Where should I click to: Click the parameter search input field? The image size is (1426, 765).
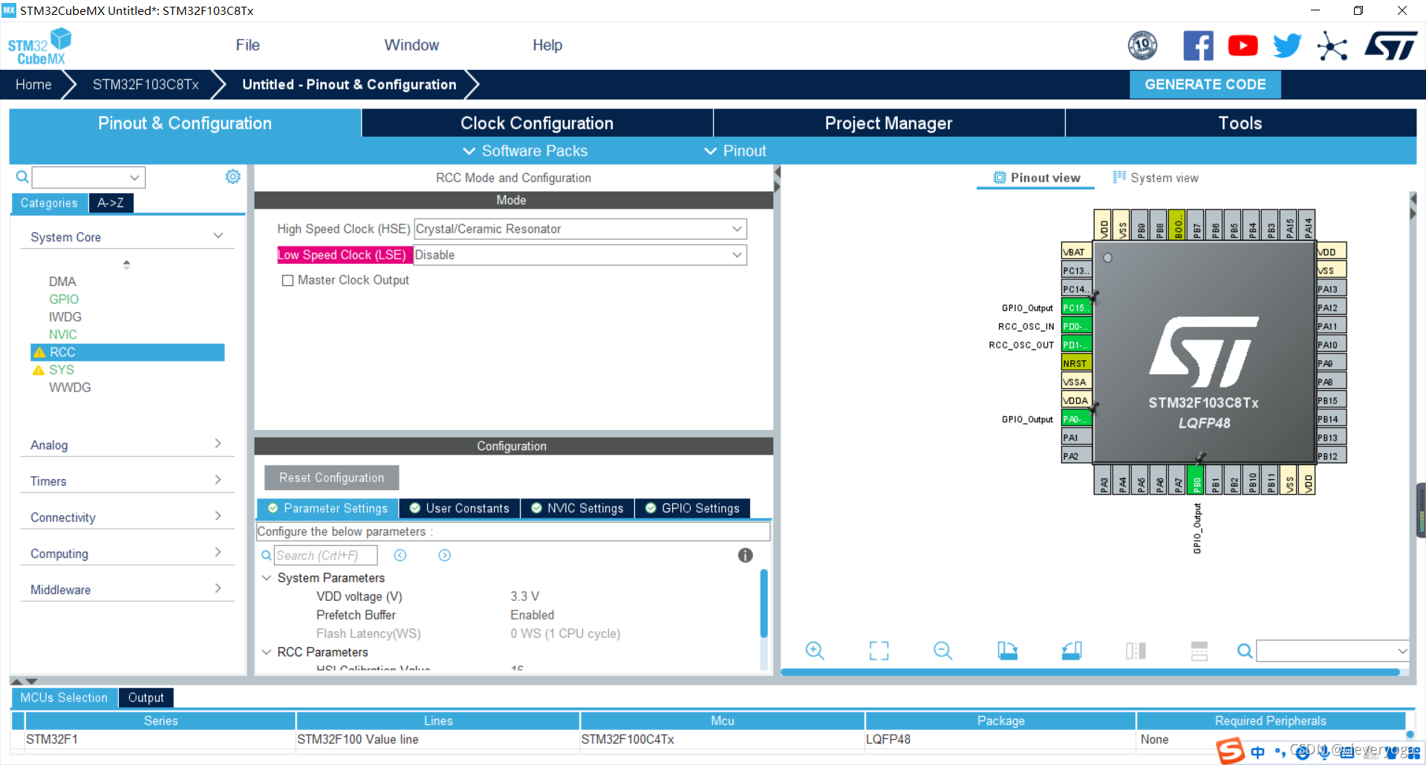(x=325, y=556)
